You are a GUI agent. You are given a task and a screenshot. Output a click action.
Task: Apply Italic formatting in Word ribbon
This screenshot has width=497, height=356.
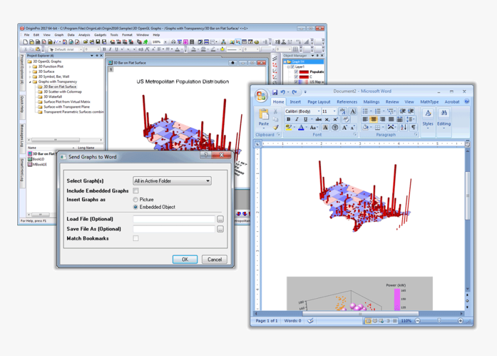tap(297, 120)
